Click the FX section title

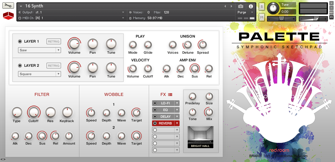(163, 94)
